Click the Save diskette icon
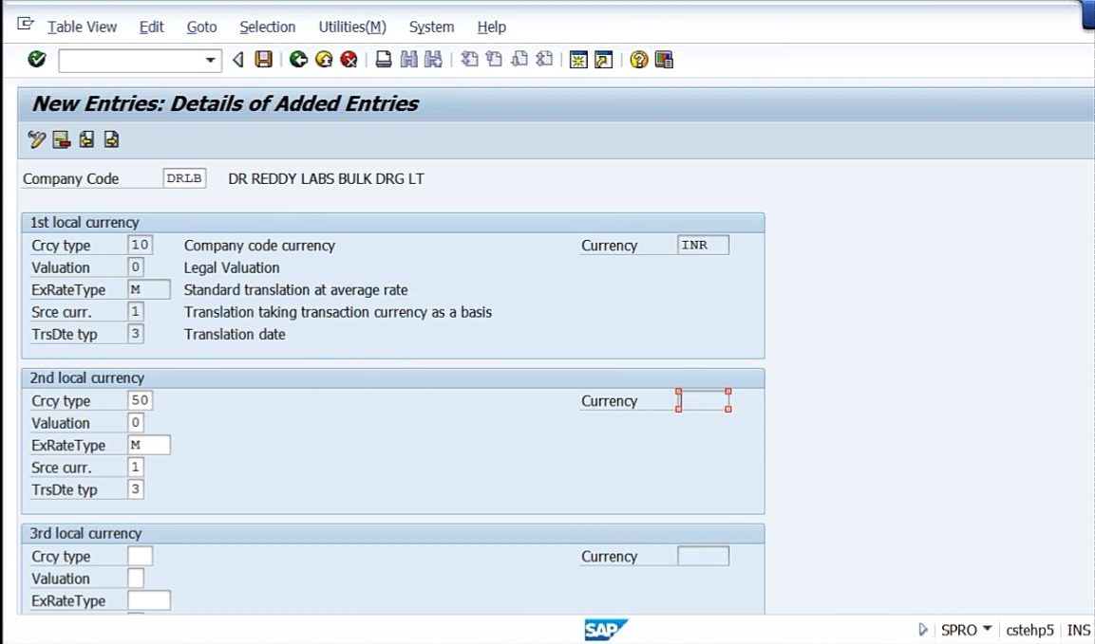This screenshot has width=1095, height=644. coord(263,60)
